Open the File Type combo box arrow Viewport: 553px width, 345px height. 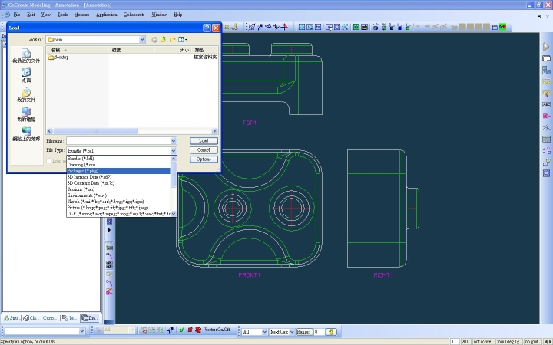tap(173, 151)
